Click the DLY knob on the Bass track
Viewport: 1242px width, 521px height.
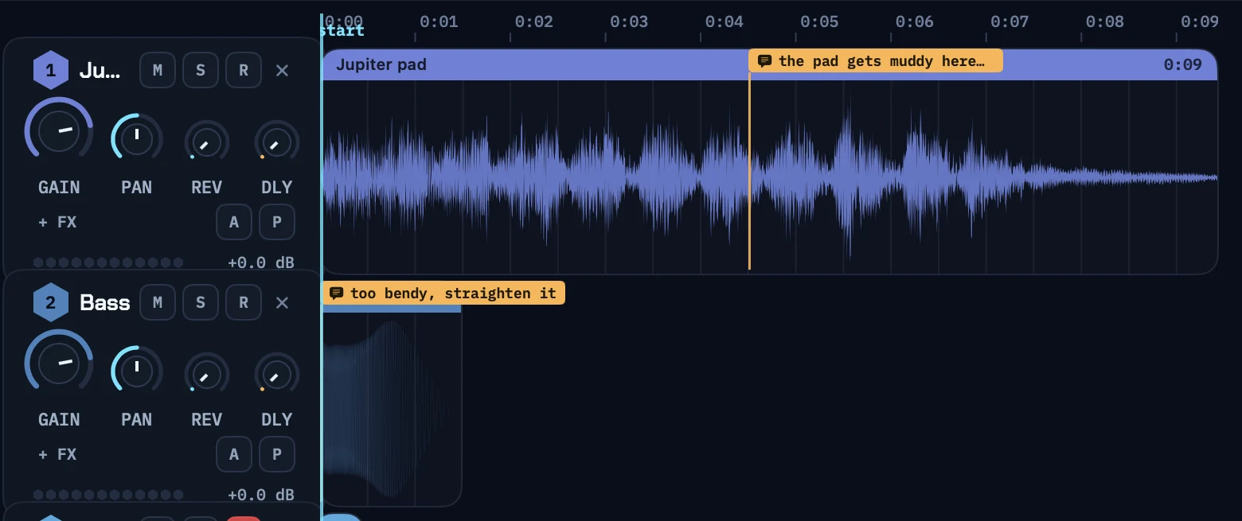pos(277,375)
